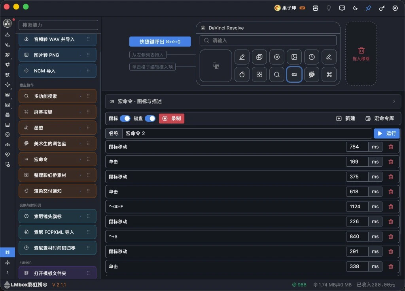This screenshot has width=405, height=291.
Task: Open the robot icon in the left sidebar
Action: coord(8,35)
